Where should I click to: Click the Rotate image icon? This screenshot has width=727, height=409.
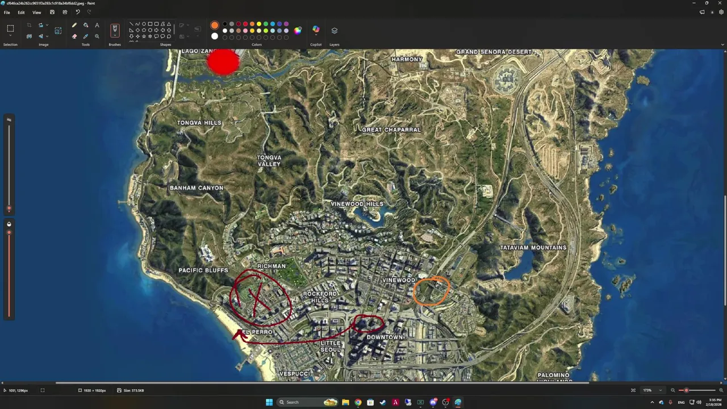click(40, 25)
